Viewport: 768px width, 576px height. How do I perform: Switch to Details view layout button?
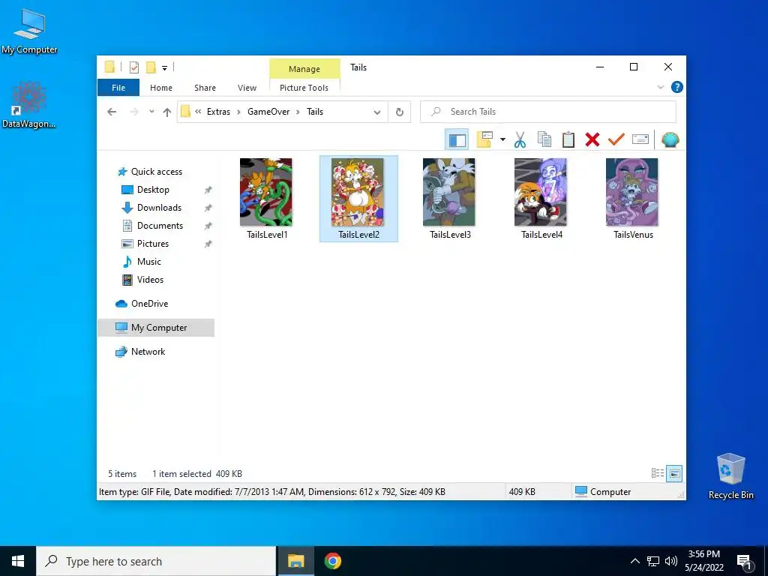[x=657, y=473]
